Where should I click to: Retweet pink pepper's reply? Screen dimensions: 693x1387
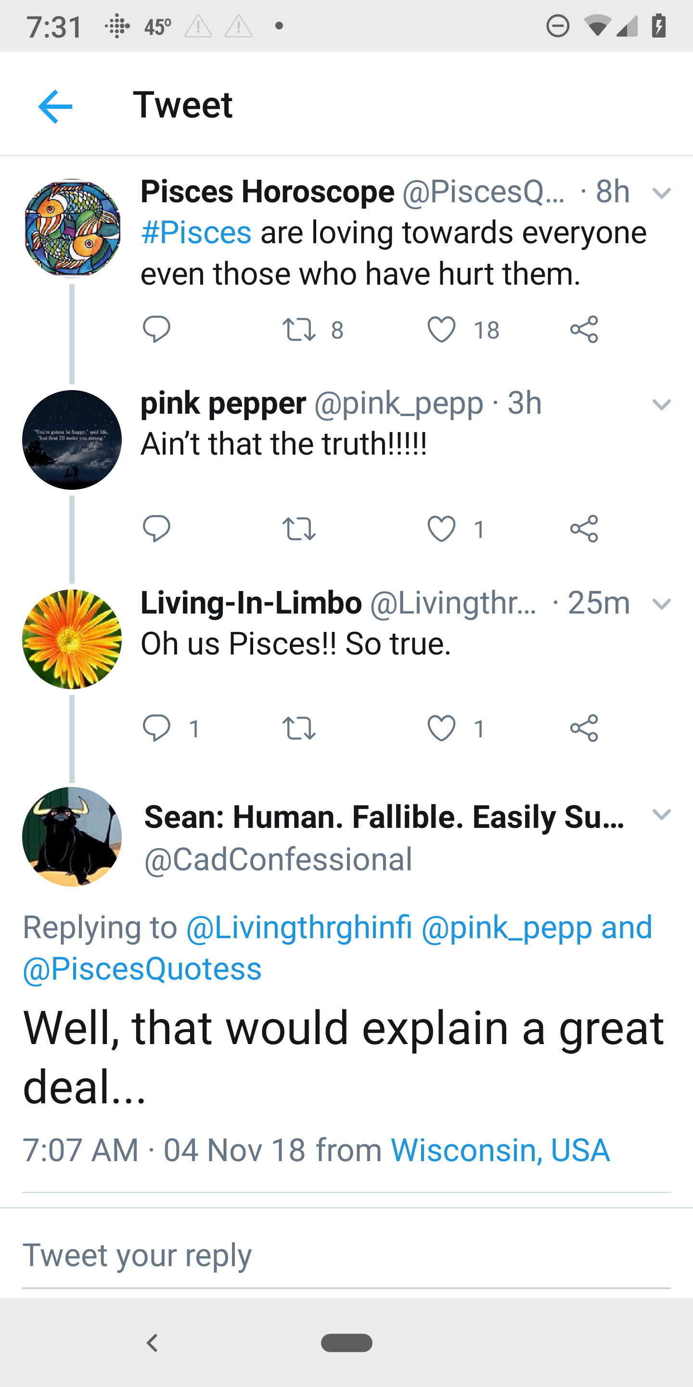pos(299,529)
